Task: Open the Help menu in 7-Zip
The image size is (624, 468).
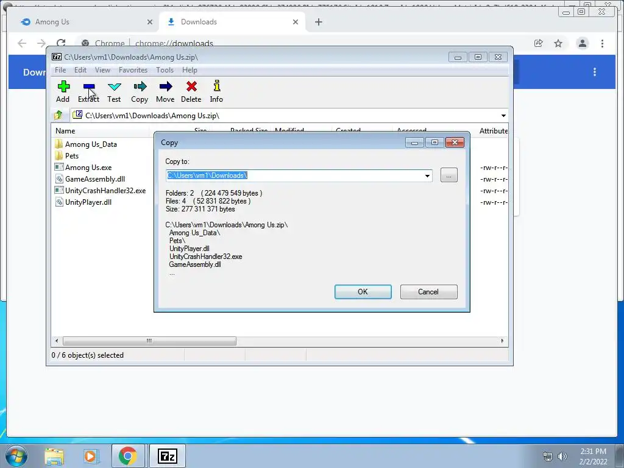Action: click(x=190, y=70)
